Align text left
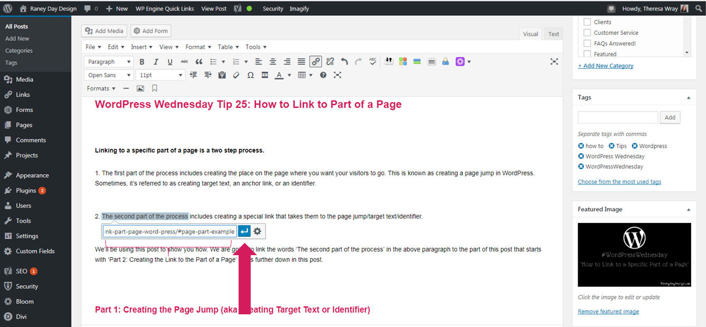706x327 pixels. click(258, 62)
